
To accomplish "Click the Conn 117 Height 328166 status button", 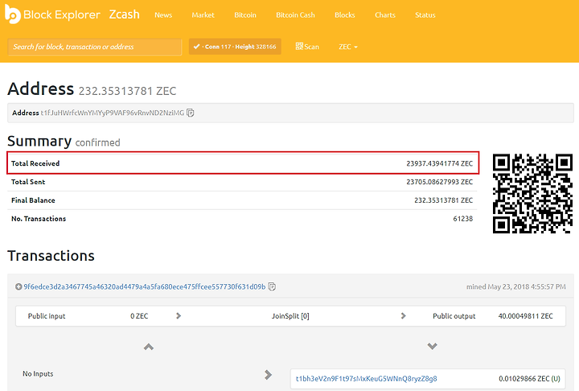I will pos(235,47).
